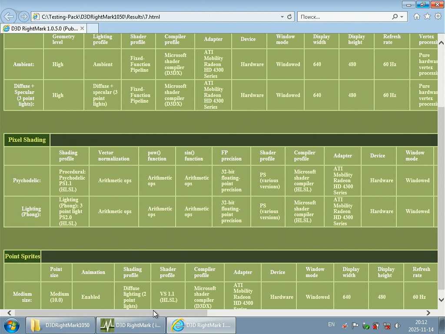Click the vertical scrollbar up arrow

coord(441,43)
